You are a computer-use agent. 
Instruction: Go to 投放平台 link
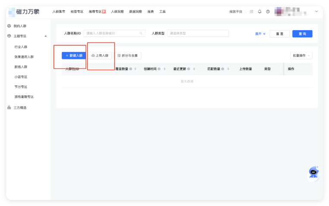point(235,12)
